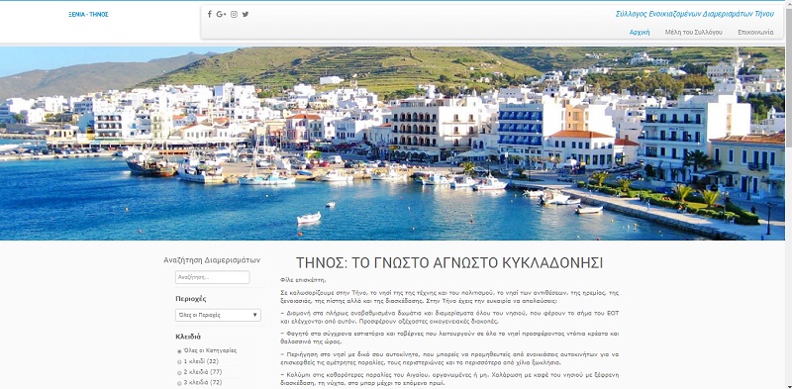Open the Facebook social icon

pyautogui.click(x=210, y=14)
